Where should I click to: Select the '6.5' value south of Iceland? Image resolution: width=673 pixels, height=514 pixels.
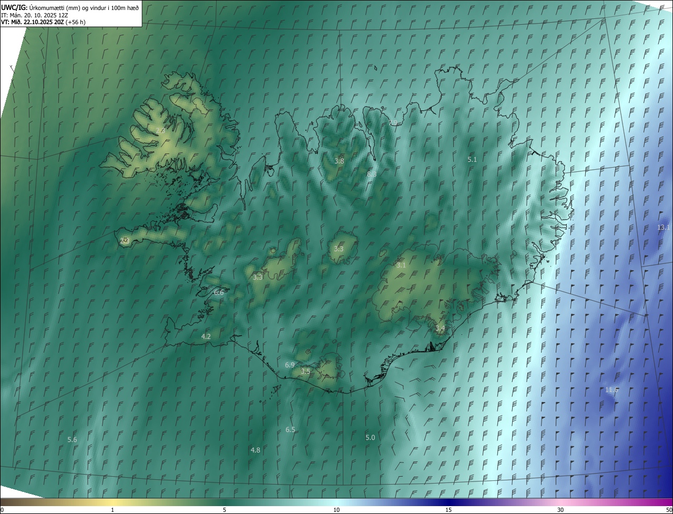tap(290, 430)
